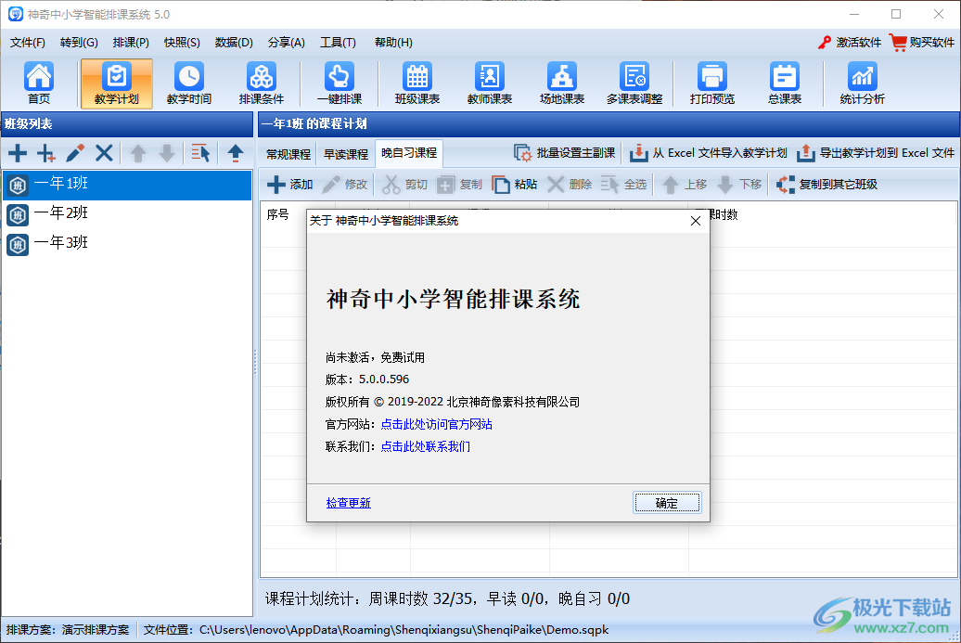
Task: Click 复制 toolbar button
Action: click(459, 185)
